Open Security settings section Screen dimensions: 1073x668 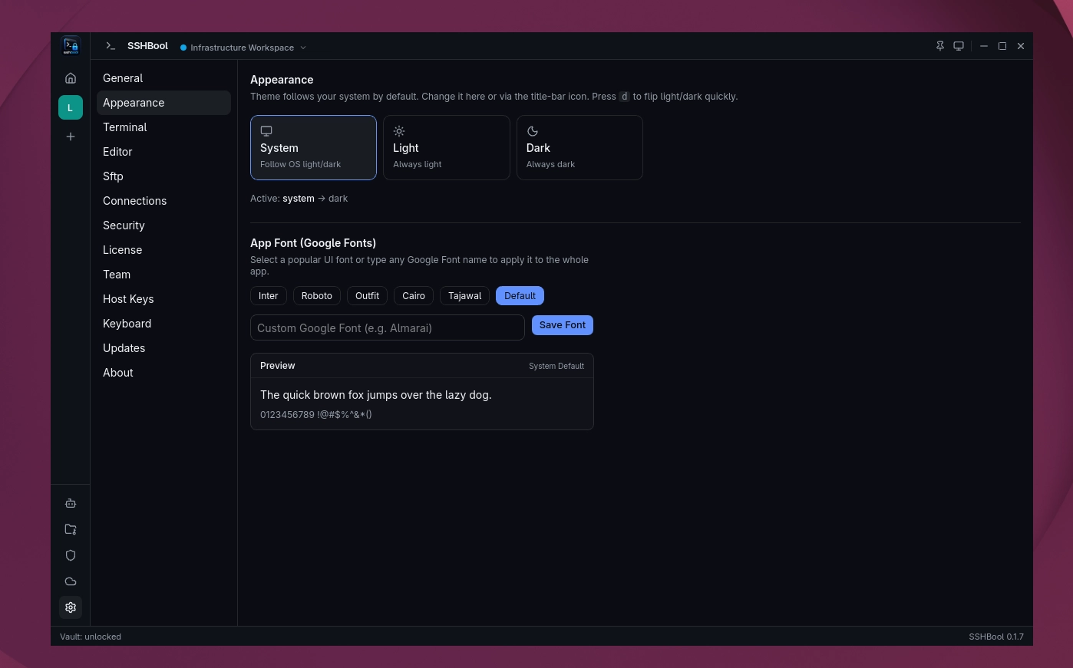pyautogui.click(x=163, y=225)
